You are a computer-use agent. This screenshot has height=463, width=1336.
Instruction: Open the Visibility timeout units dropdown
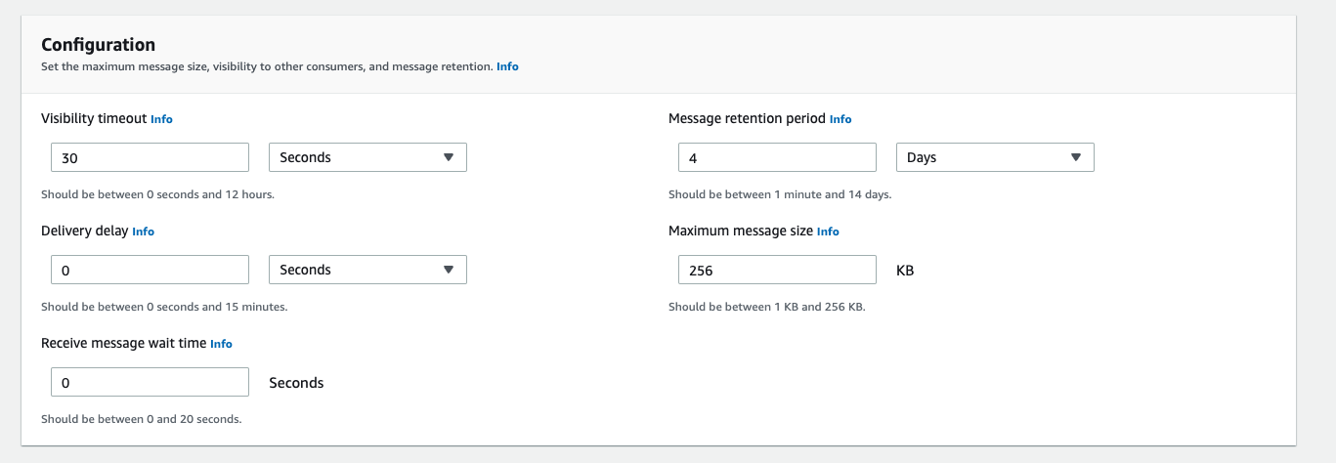point(367,157)
